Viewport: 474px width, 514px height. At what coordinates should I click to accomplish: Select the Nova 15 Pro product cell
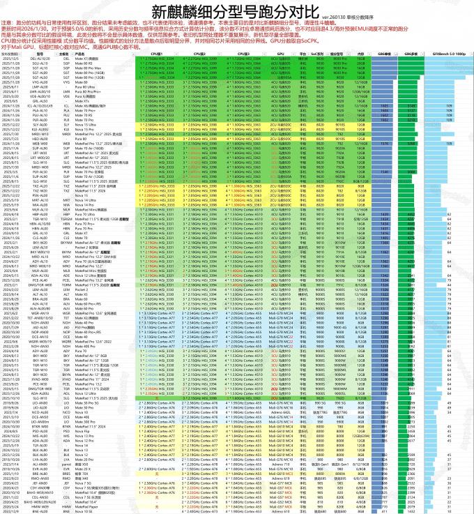tap(84, 130)
